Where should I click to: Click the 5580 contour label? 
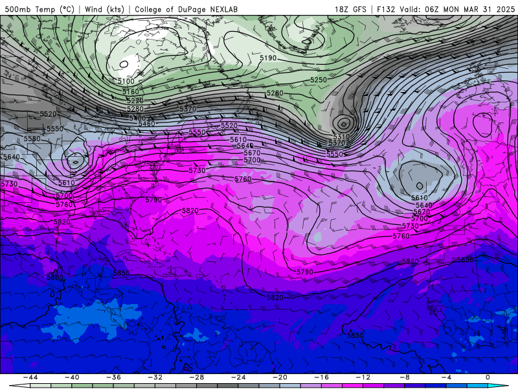[32, 139]
